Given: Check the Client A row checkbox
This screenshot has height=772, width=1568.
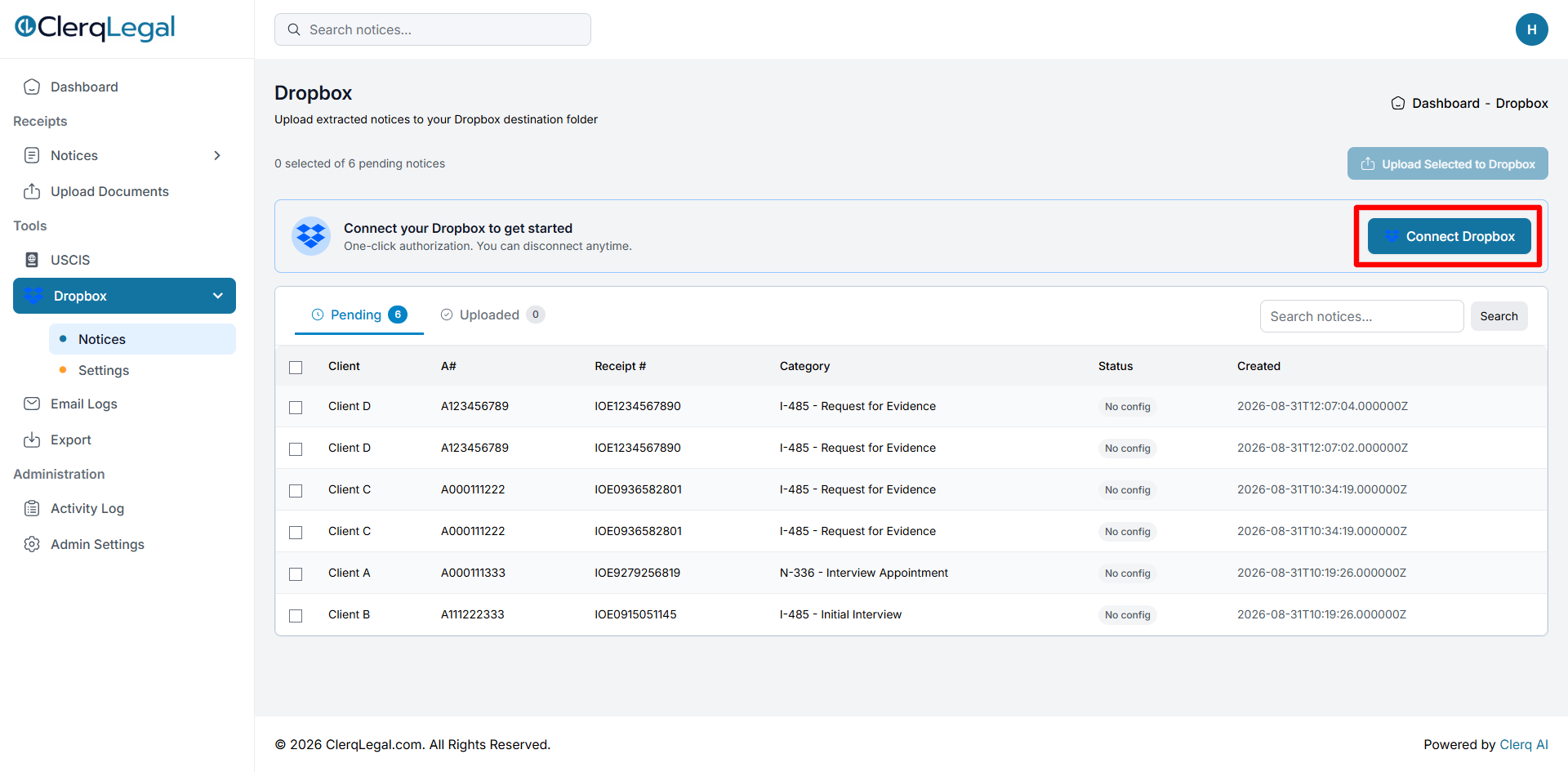Looking at the screenshot, I should click(x=296, y=574).
